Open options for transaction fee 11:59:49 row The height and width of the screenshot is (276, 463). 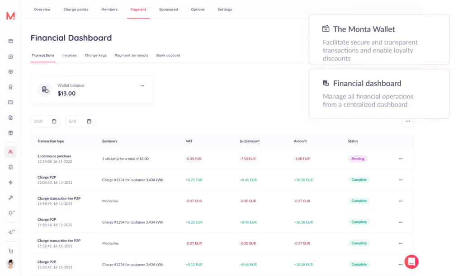[401, 201]
